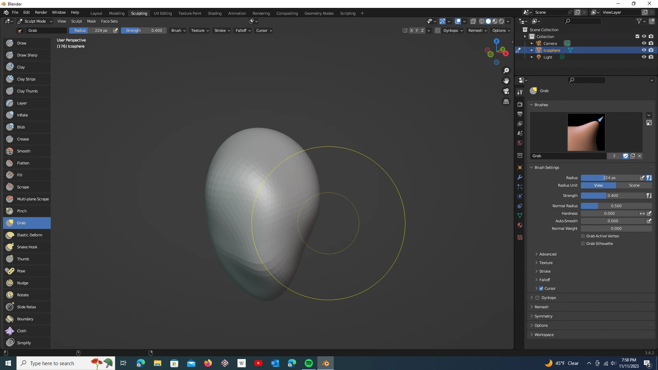
Task: Enable the Dyntopo panel checkbox
Action: [x=537, y=298]
